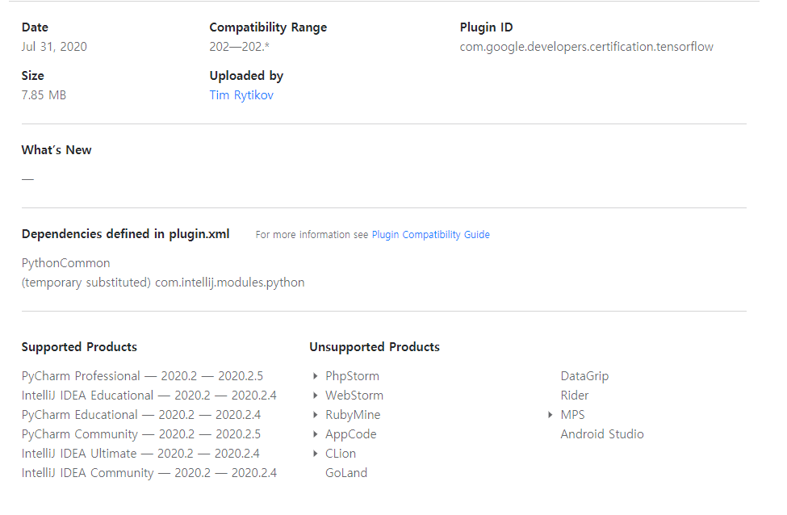This screenshot has width=787, height=515.
Task: Click the PyCharm Community supported product row
Action: tap(141, 434)
